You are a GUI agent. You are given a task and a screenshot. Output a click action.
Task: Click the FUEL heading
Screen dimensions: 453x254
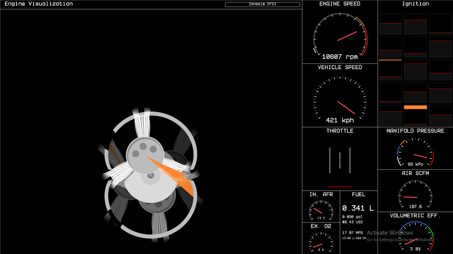pyautogui.click(x=358, y=195)
